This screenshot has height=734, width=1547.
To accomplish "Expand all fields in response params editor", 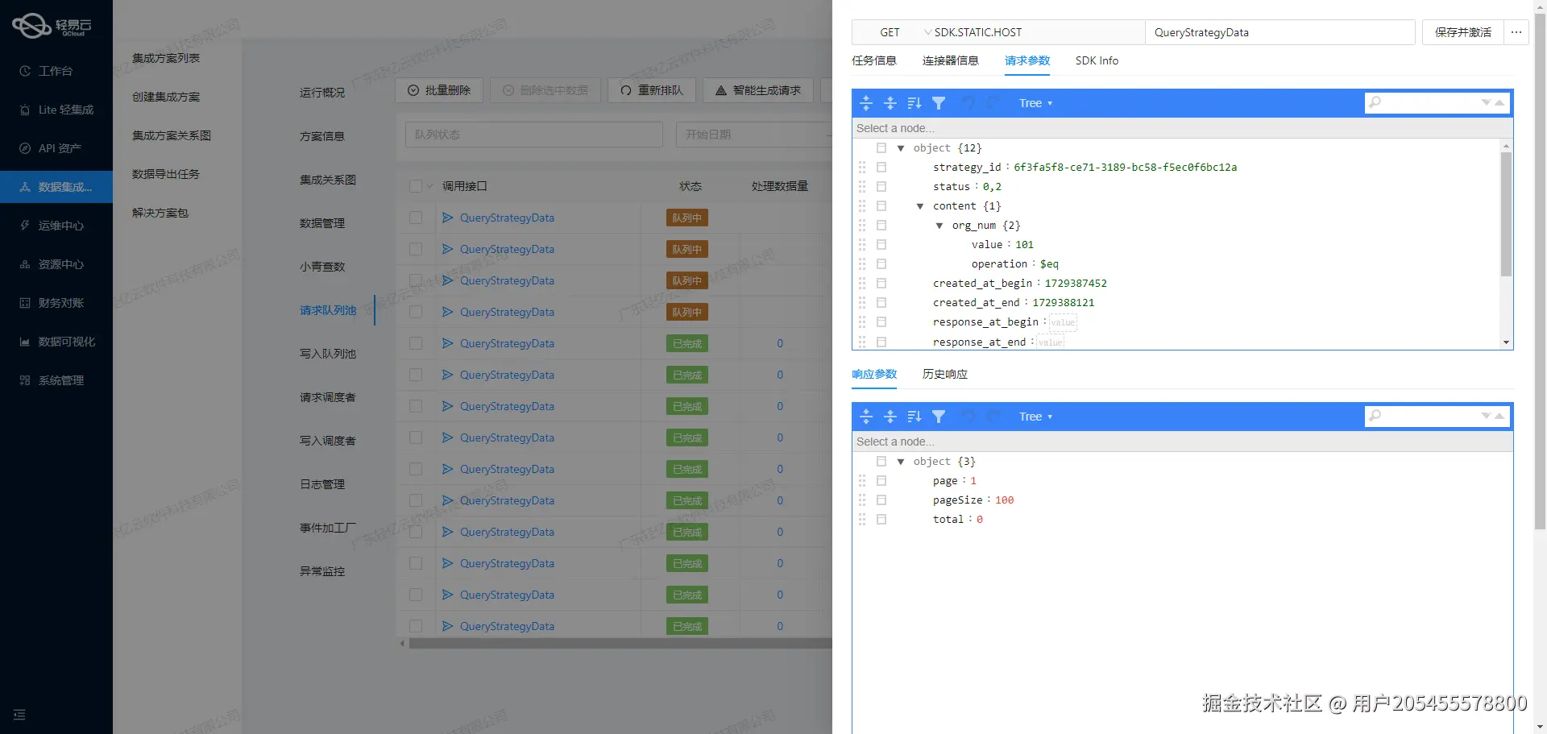I will point(866,417).
